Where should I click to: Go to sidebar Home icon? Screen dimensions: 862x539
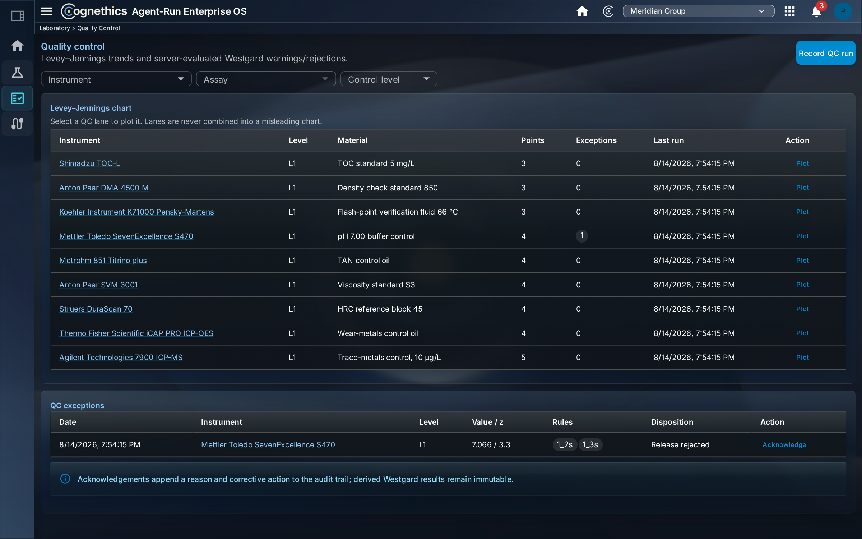tap(17, 46)
